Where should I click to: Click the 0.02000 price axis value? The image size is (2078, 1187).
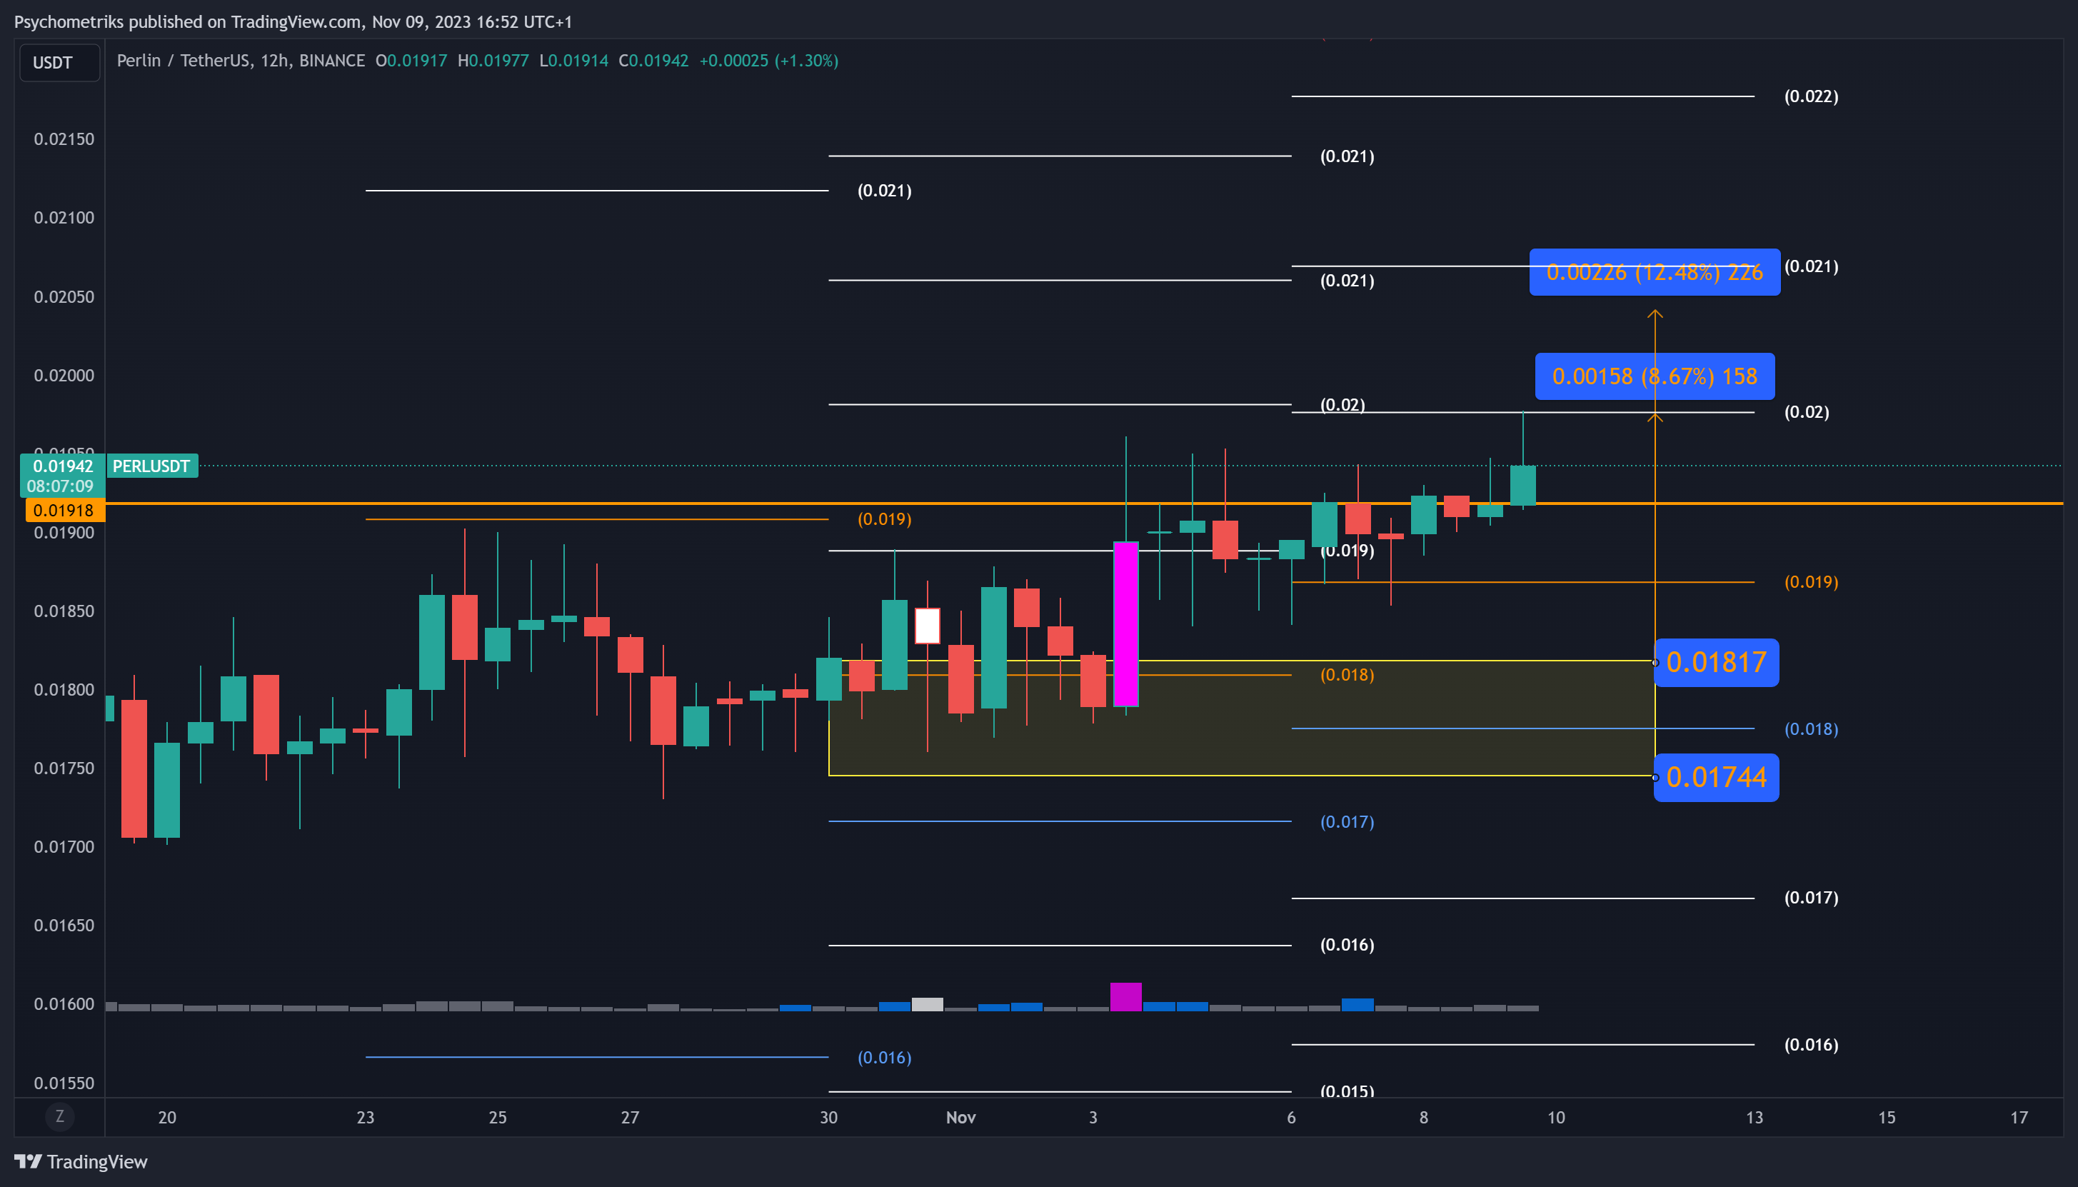[64, 375]
